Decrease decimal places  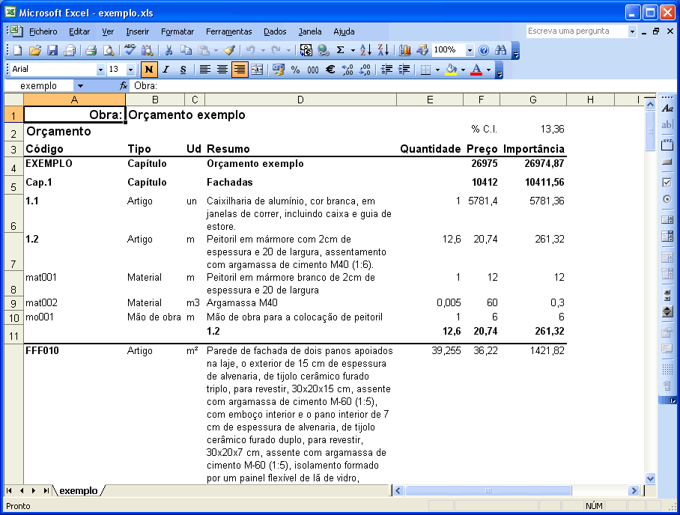tap(365, 70)
